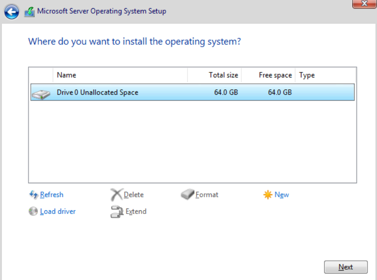This screenshot has width=377, height=280.
Task: Click the blue back arrow button
Action: pyautogui.click(x=12, y=11)
